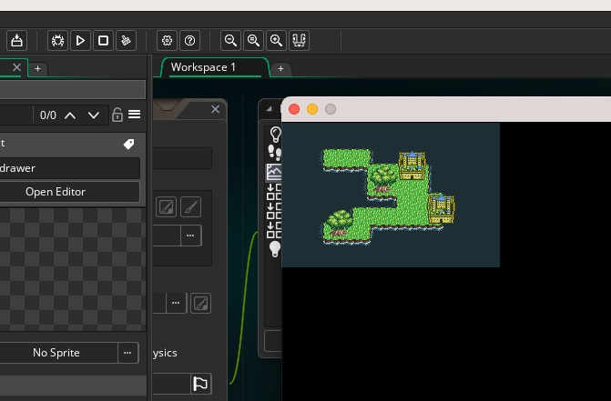
Task: Reset the workspace zoom
Action: tap(253, 40)
